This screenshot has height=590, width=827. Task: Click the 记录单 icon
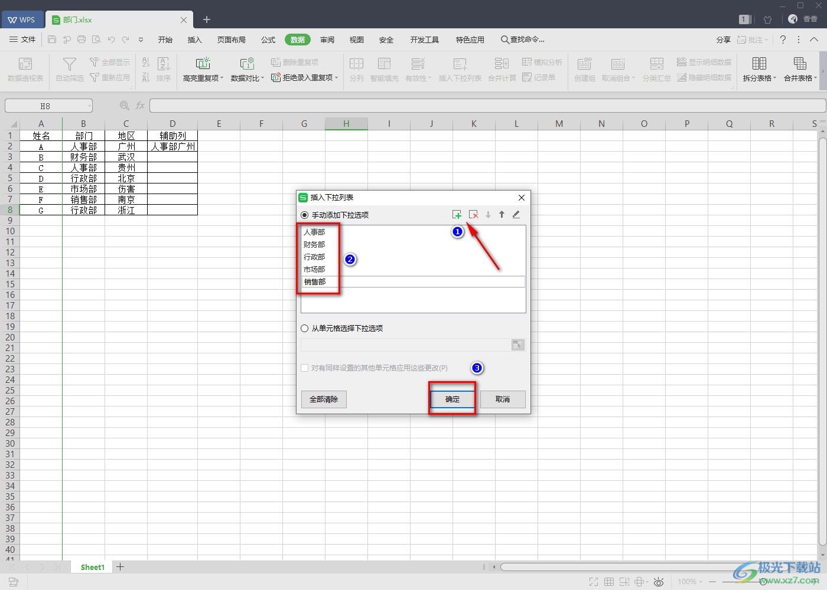(x=528, y=77)
